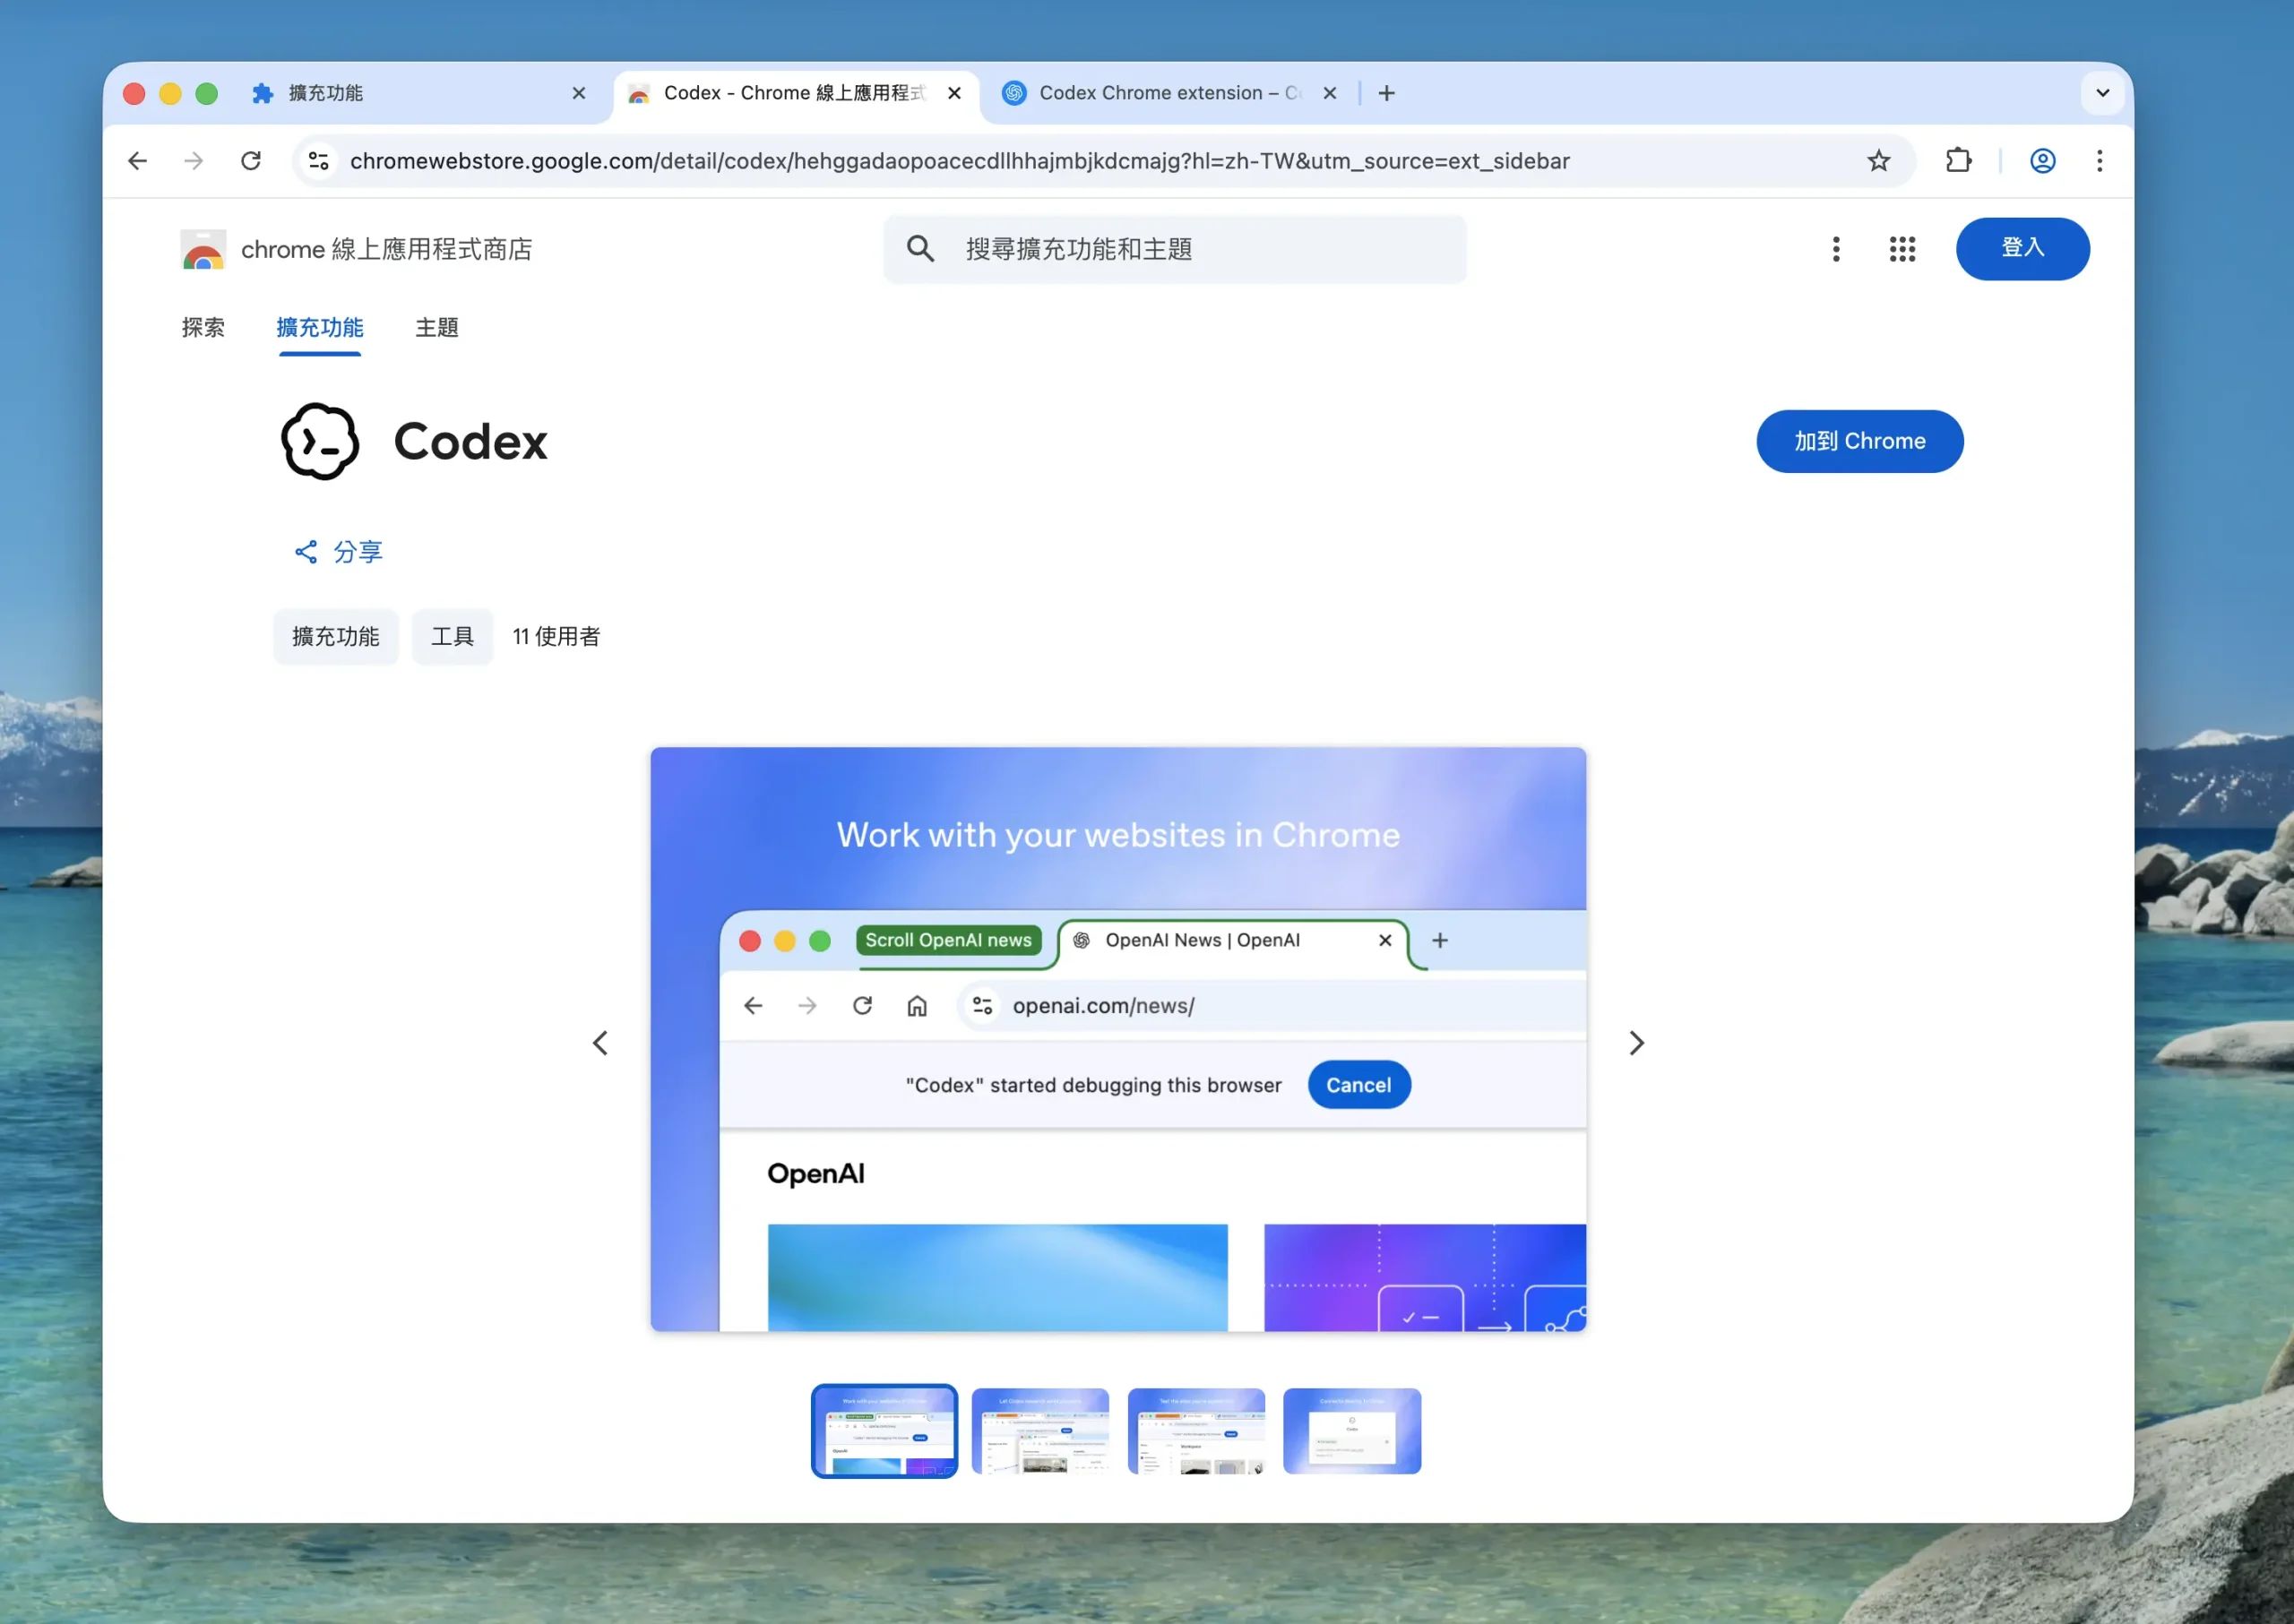Show the previous screenshot with left chevron
Image resolution: width=2294 pixels, height=1624 pixels.
[x=600, y=1043]
